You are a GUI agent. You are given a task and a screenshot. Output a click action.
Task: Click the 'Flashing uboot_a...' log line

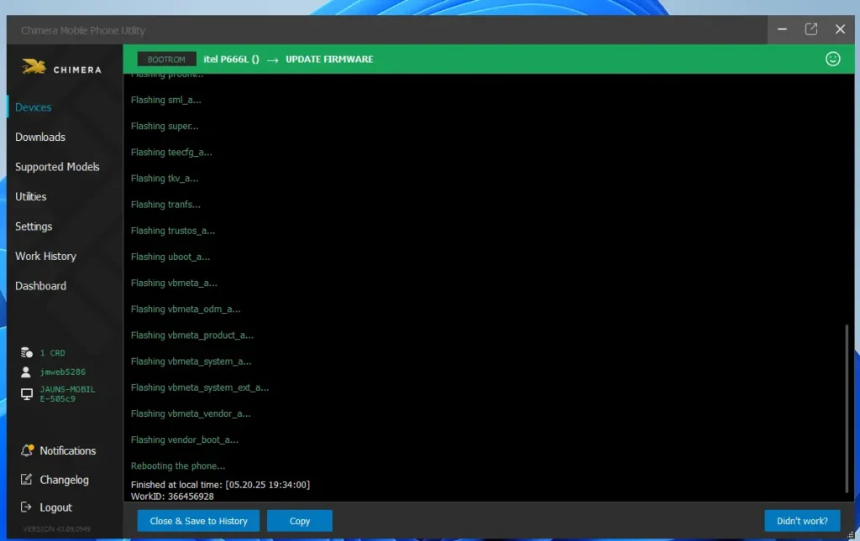pos(170,257)
